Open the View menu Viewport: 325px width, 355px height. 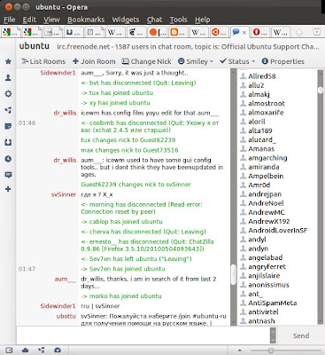[51, 20]
